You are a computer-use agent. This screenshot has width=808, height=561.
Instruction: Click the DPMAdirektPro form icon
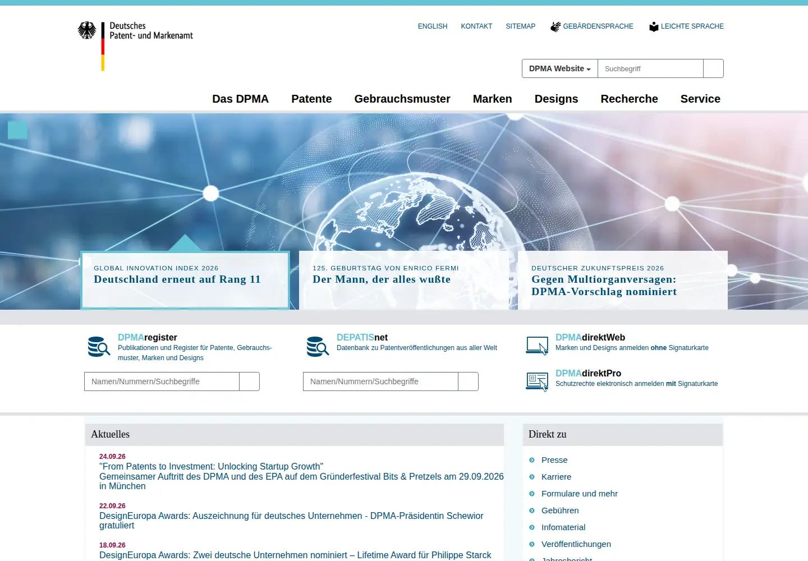point(537,381)
